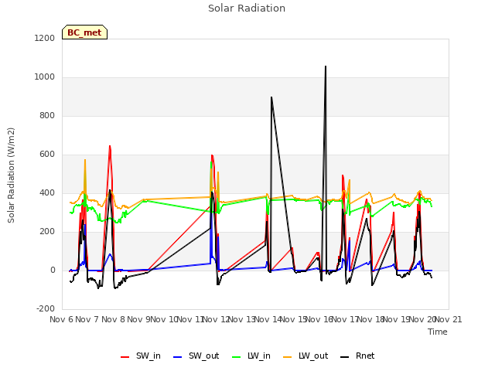Toggle the LW_out legend entry
This screenshot has width=495, height=371.
(x=306, y=356)
